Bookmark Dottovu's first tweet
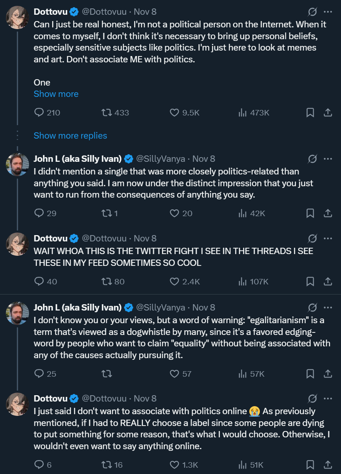The image size is (341, 474). coord(310,112)
